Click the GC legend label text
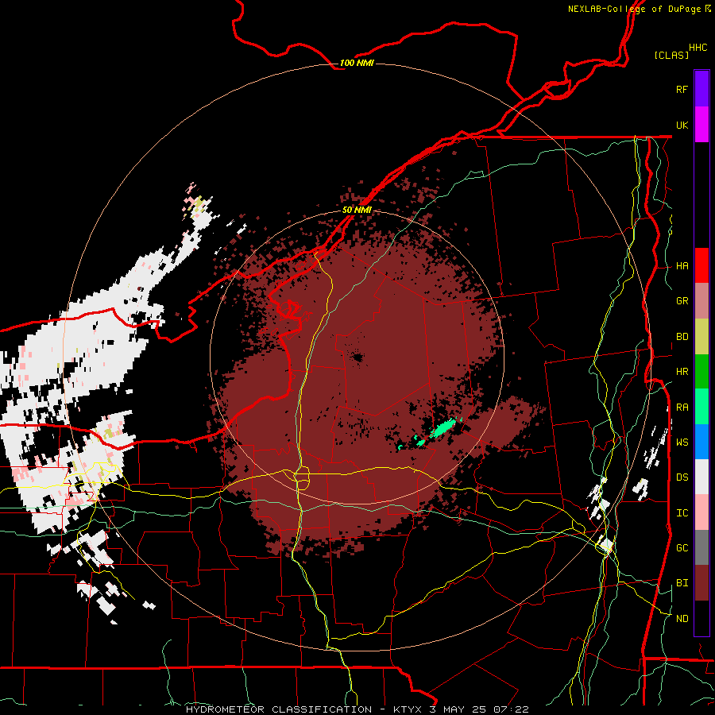This screenshot has width=715, height=715. tap(682, 548)
